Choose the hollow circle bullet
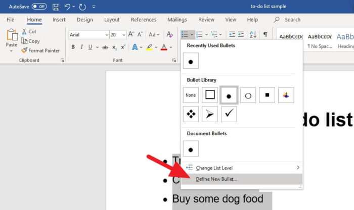Viewport: 354px width, 210px height. 248,95
